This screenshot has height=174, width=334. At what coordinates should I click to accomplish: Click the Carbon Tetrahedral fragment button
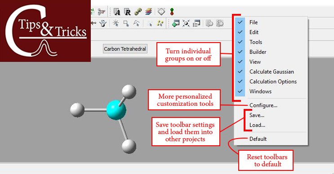click(125, 48)
